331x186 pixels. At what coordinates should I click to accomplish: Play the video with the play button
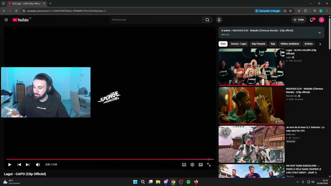tap(10, 165)
